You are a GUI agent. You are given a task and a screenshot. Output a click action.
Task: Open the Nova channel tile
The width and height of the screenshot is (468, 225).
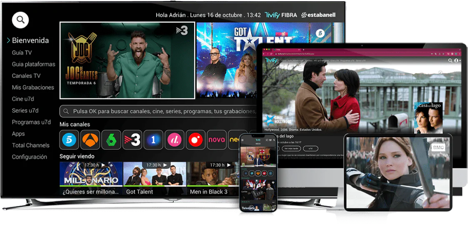(216, 140)
